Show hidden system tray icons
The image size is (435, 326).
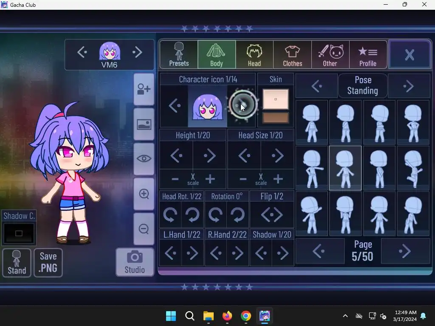(345, 316)
